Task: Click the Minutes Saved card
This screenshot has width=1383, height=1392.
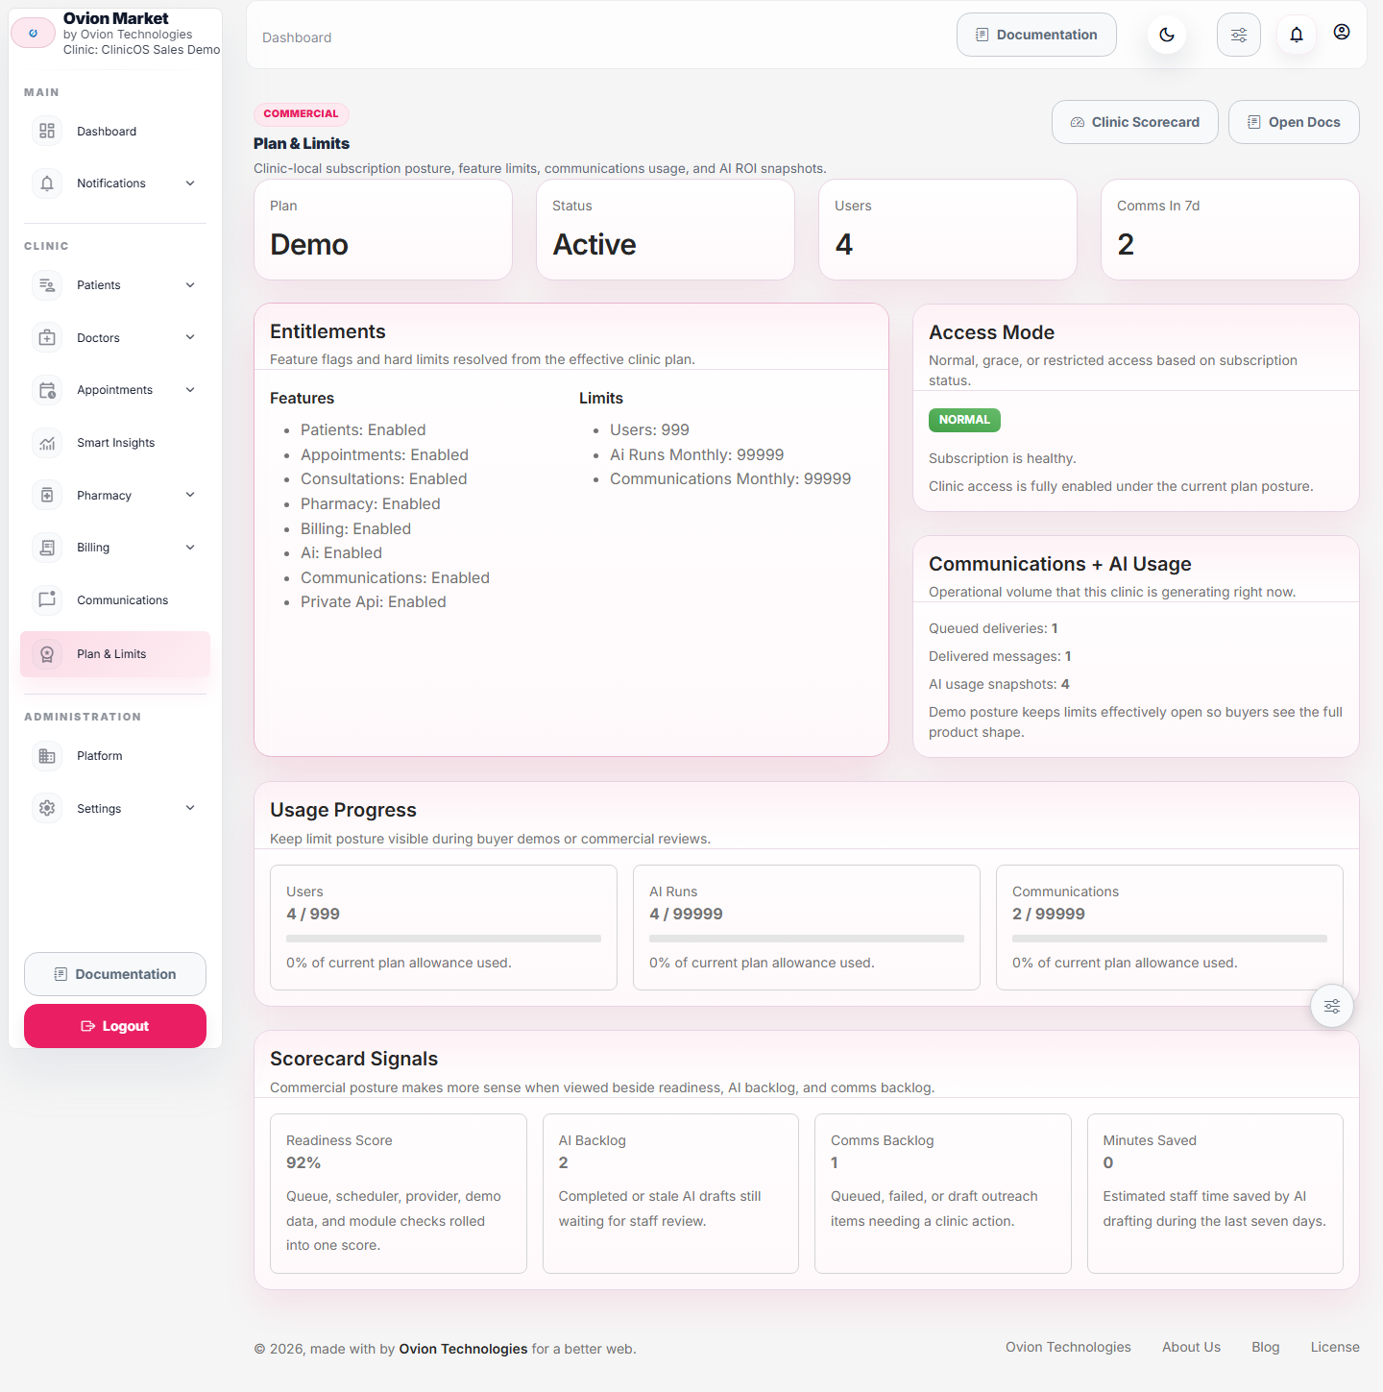Action: pos(1215,1193)
